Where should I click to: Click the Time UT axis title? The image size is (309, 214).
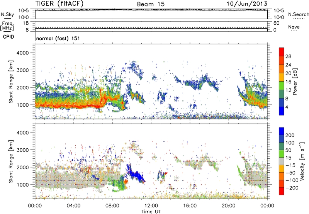coord(151,211)
